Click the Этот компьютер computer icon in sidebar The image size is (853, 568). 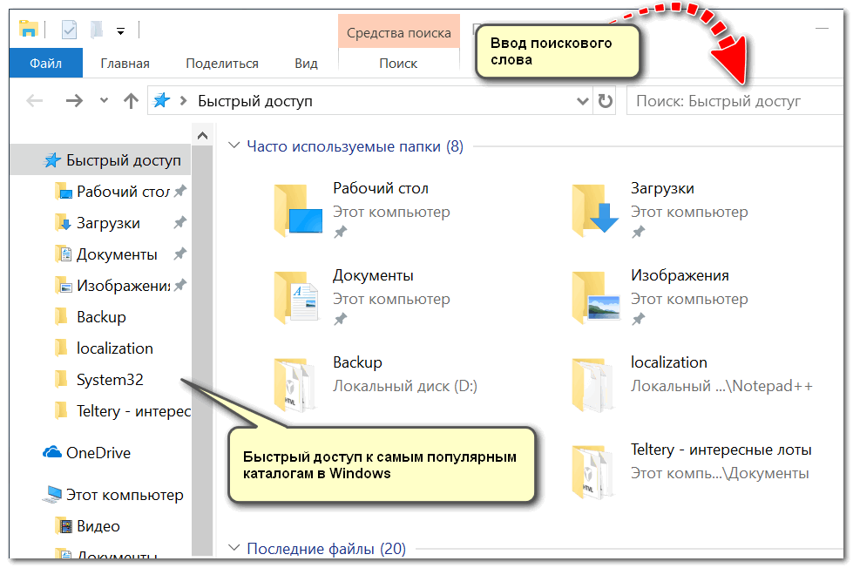point(53,494)
